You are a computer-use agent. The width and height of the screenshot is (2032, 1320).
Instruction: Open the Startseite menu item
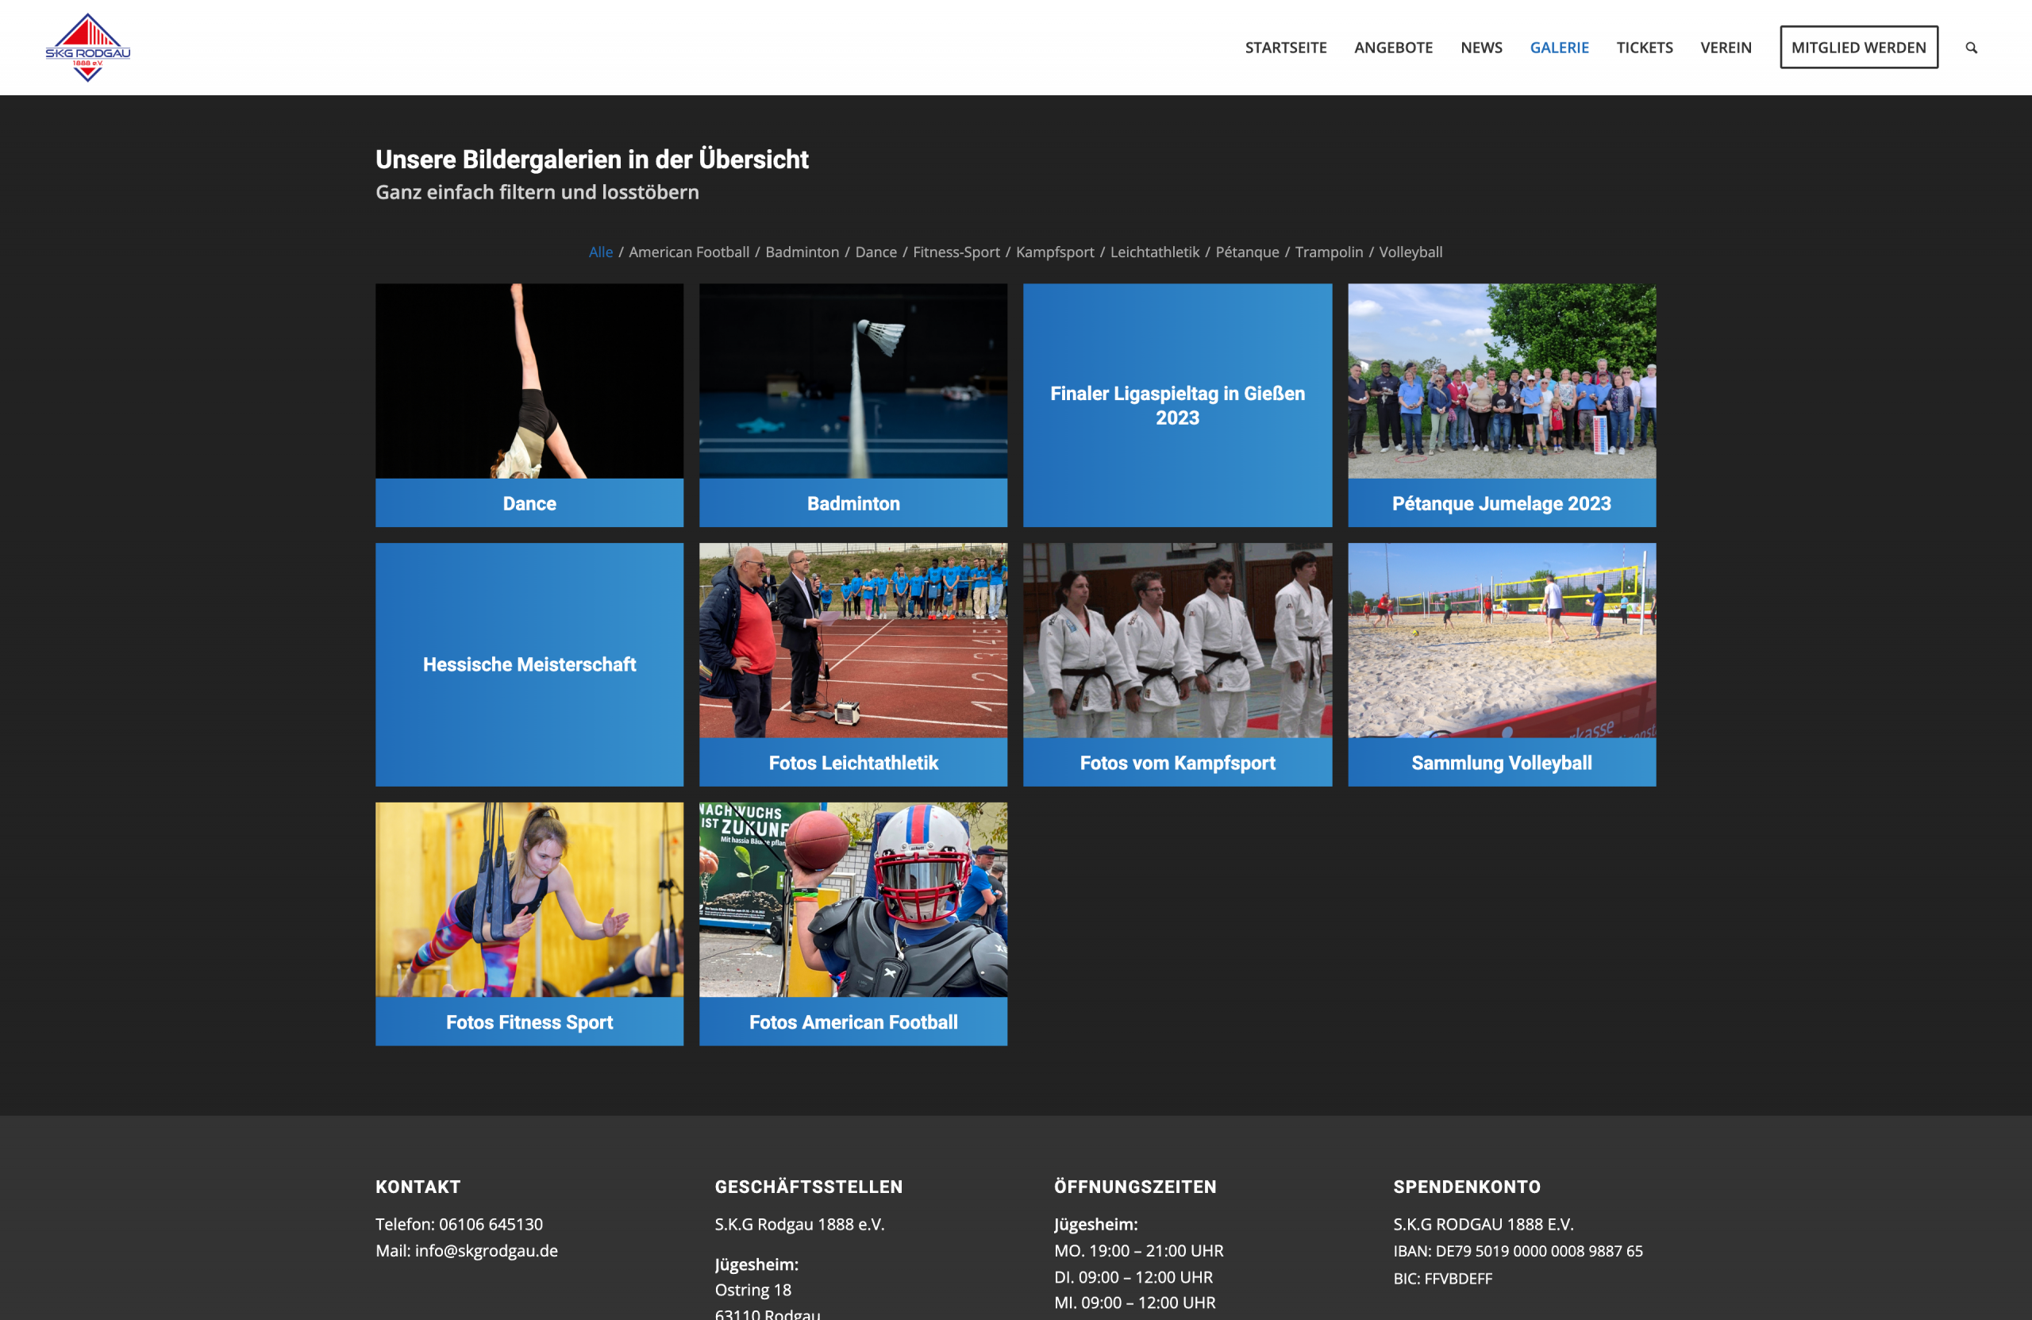tap(1285, 48)
